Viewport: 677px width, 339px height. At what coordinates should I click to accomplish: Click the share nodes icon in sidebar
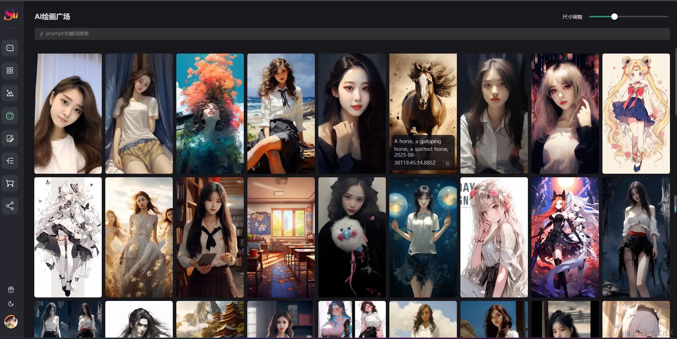pos(10,206)
